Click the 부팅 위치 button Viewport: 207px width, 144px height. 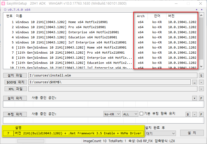15,114
